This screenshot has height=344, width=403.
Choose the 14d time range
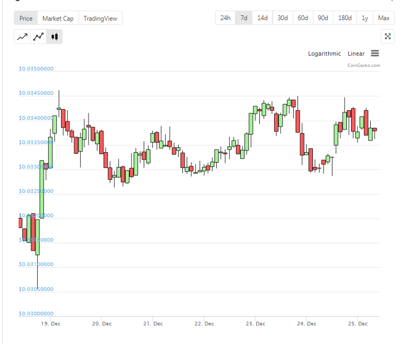[x=262, y=18]
